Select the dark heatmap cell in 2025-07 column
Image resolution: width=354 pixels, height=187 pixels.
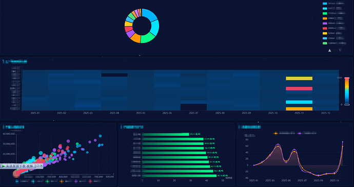pyautogui.click(x=194, y=107)
